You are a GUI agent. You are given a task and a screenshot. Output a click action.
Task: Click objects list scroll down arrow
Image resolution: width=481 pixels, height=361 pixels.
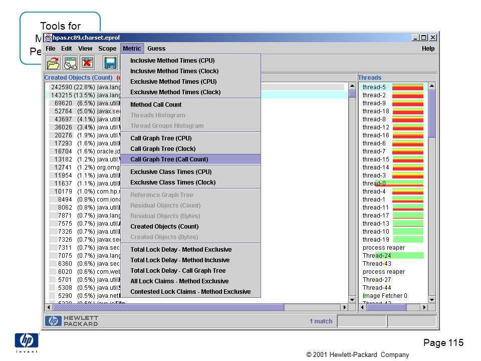click(352, 299)
